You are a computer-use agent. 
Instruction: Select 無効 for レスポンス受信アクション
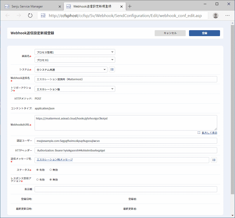(51, 180)
